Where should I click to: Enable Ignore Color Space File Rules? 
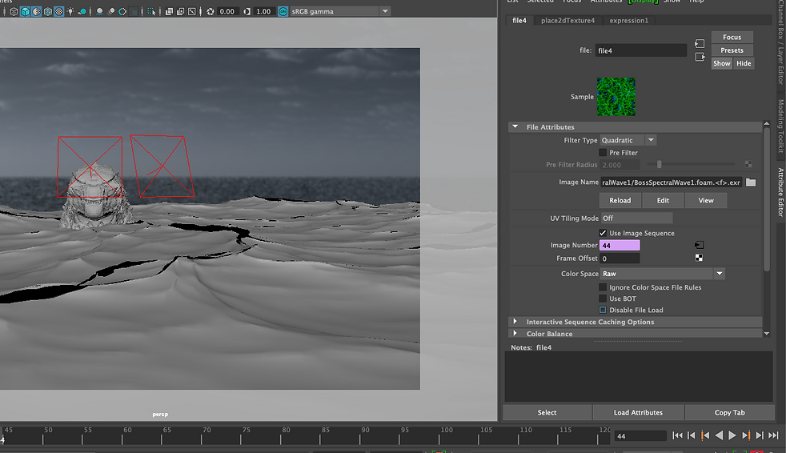click(603, 287)
